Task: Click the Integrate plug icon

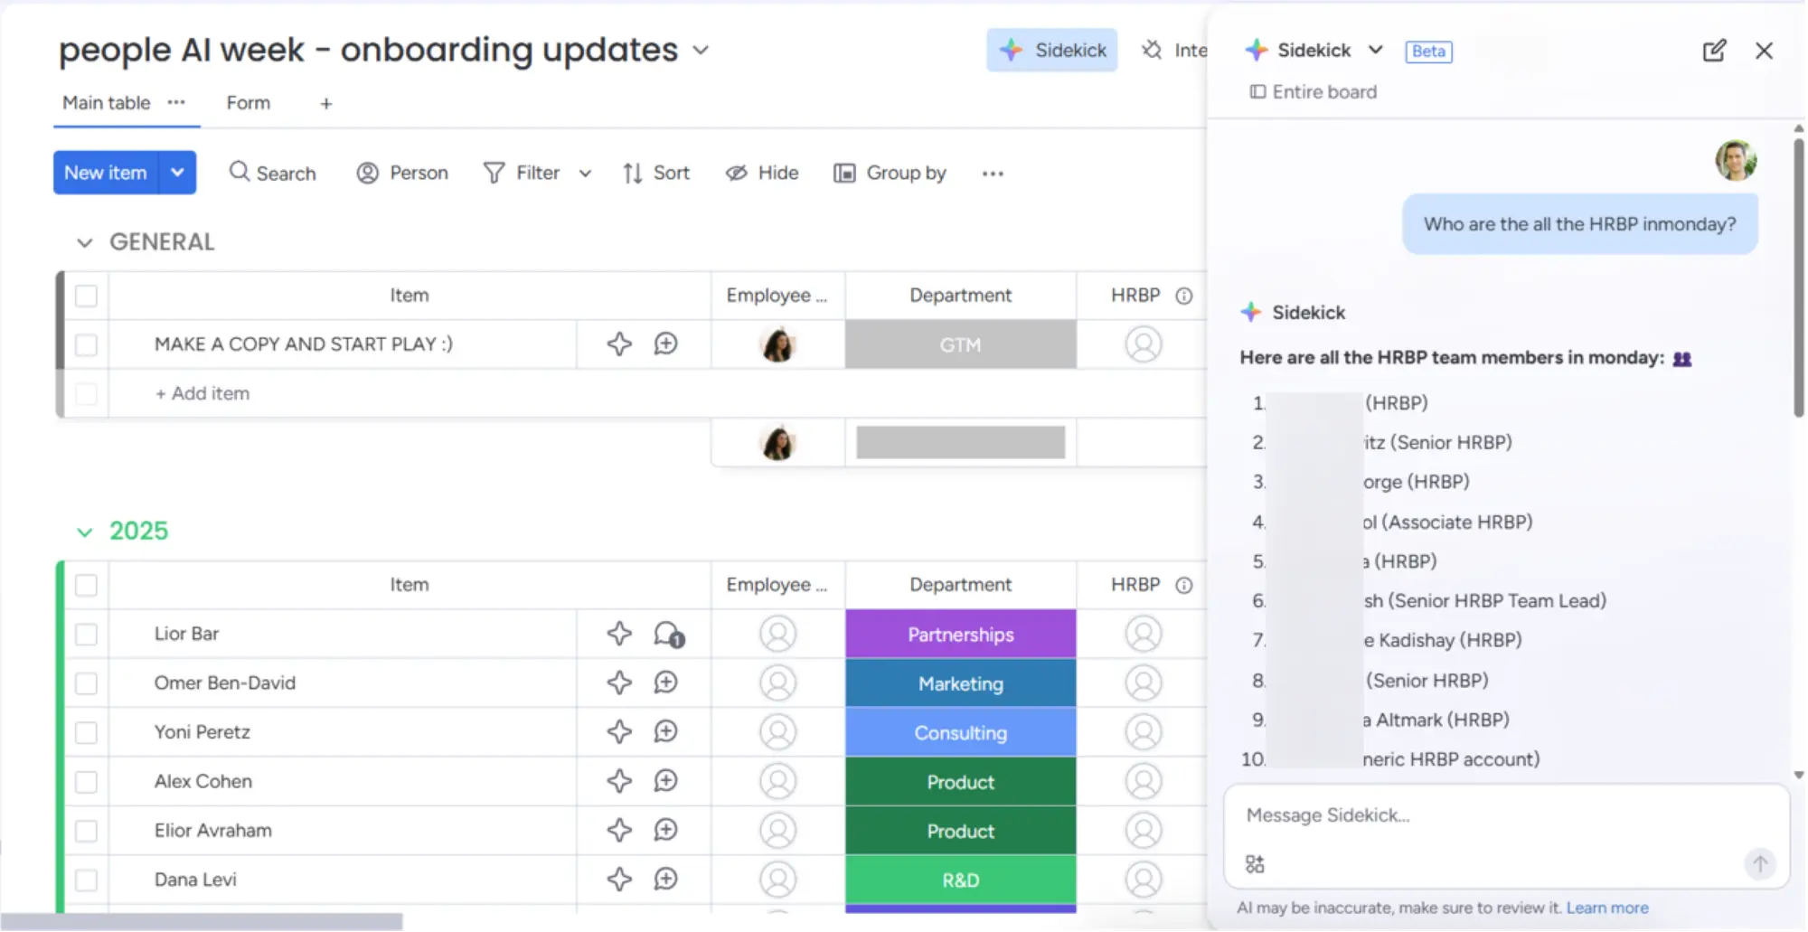Action: point(1152,51)
